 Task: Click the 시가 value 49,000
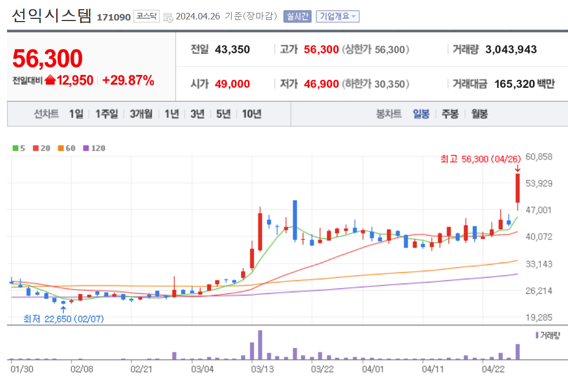point(232,84)
